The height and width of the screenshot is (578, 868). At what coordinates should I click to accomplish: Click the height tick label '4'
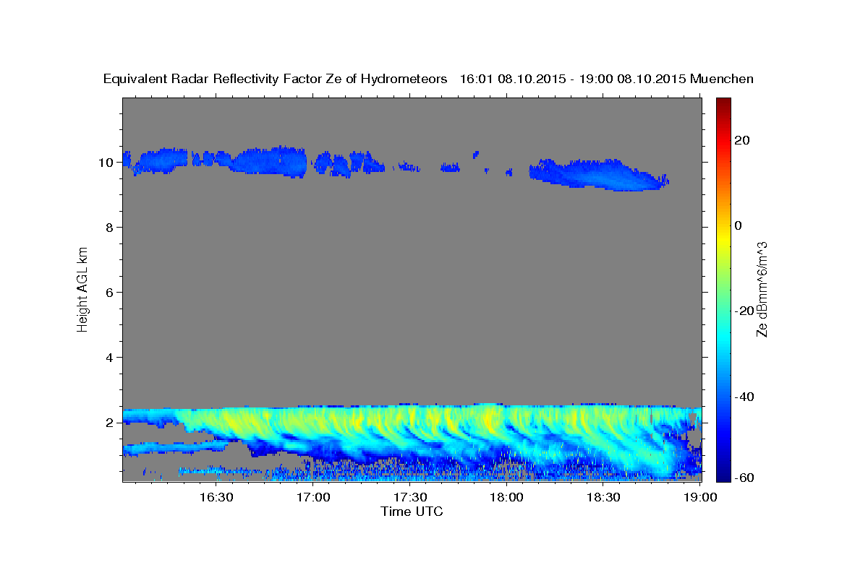109,358
